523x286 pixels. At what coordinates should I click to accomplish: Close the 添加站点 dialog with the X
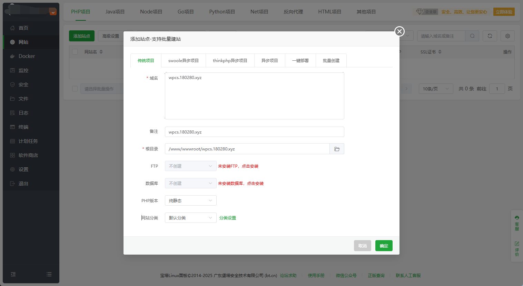click(399, 31)
